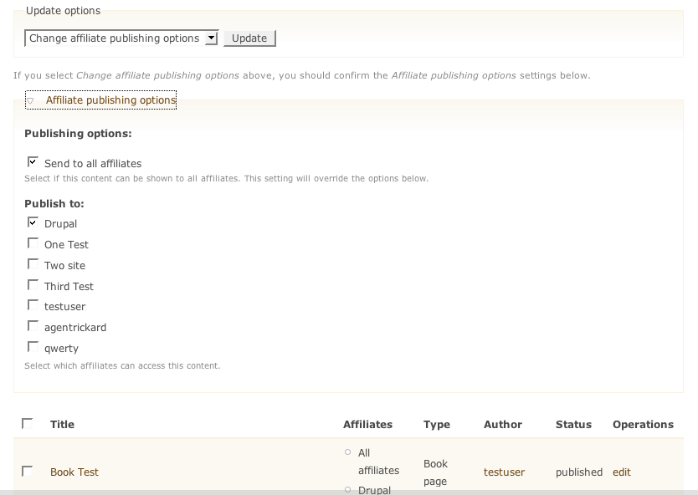Check the qwerty affiliate checkbox
Viewport: 698px width, 495px height.
[33, 347]
